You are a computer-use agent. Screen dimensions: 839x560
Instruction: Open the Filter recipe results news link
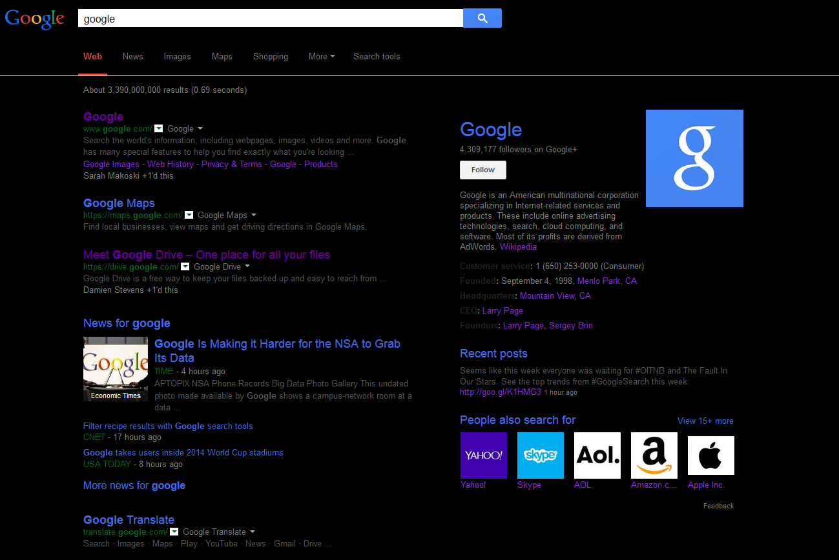click(x=168, y=426)
